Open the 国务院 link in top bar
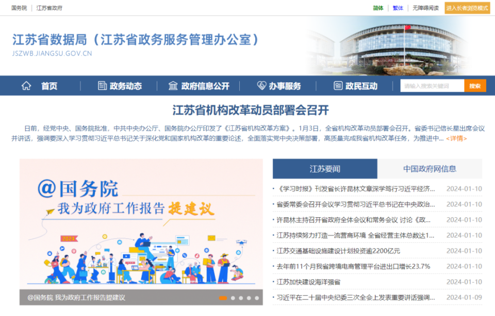495x316 pixels. coord(19,8)
